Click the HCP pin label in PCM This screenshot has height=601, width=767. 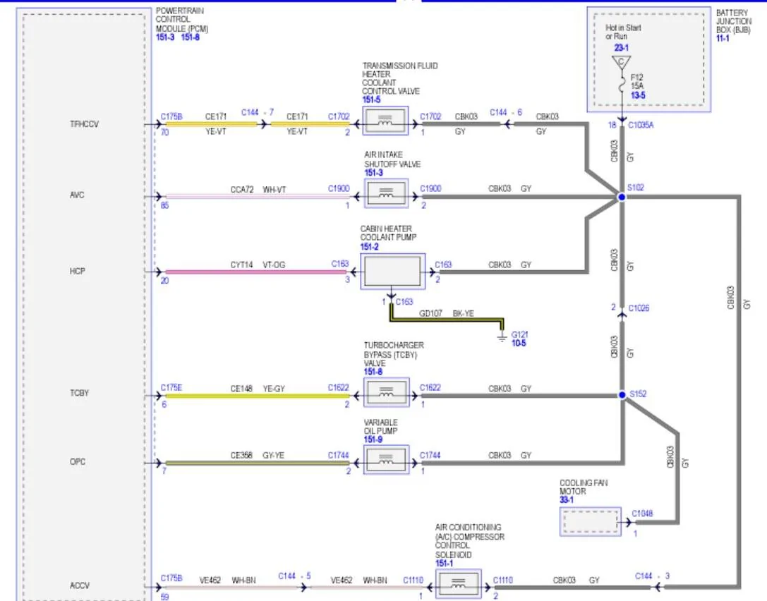pyautogui.click(x=78, y=271)
